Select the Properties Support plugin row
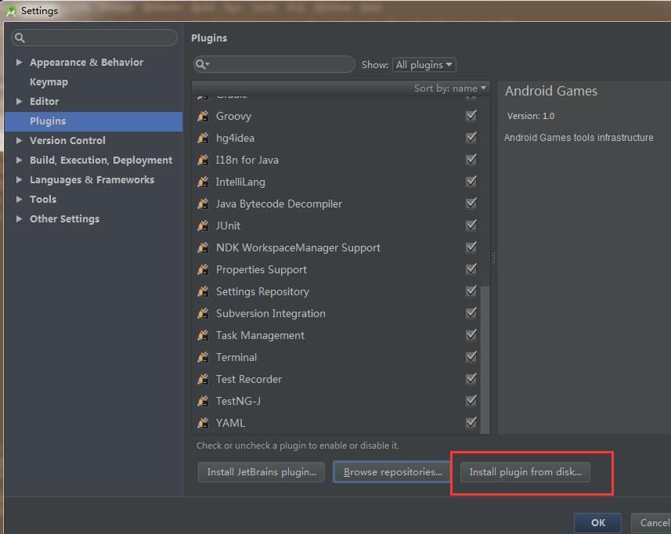This screenshot has width=671, height=534. (x=337, y=269)
